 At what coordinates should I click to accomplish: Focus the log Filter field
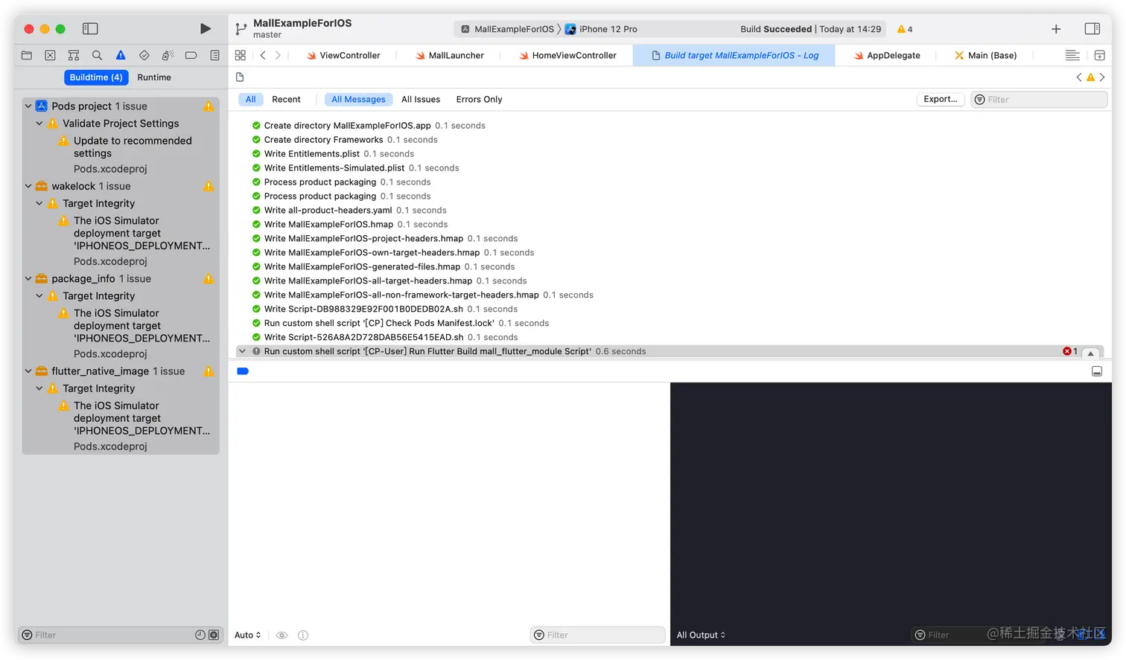click(x=1039, y=100)
